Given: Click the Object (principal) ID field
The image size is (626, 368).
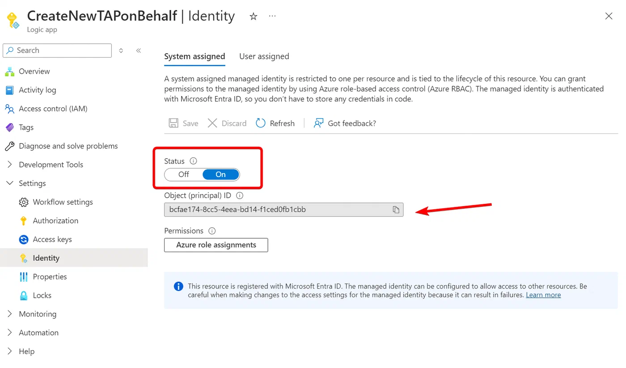Looking at the screenshot, I should pos(283,209).
